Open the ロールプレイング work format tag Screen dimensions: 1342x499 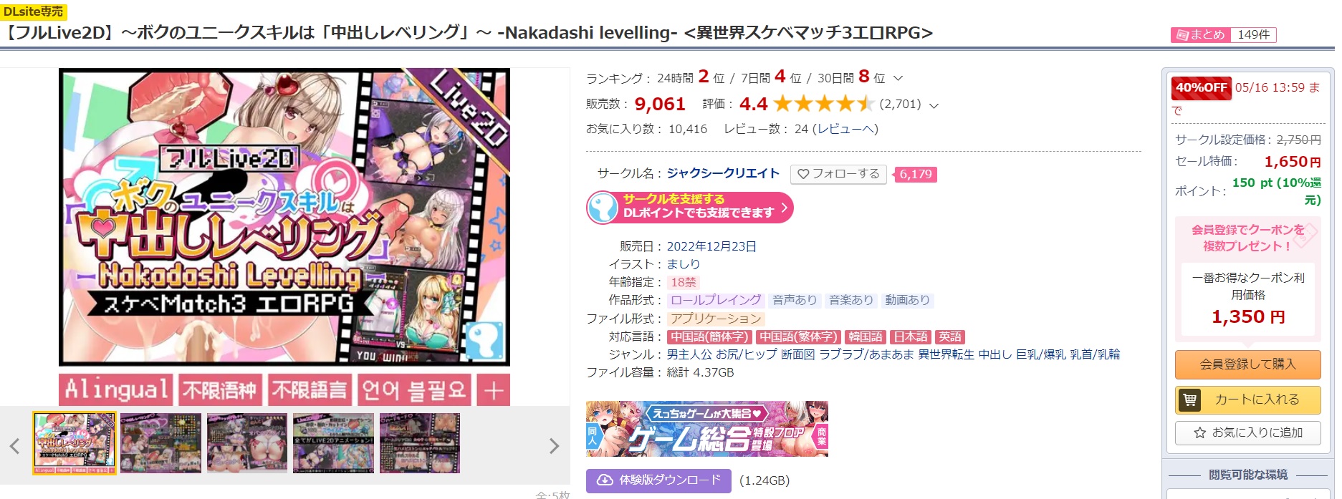pyautogui.click(x=716, y=301)
